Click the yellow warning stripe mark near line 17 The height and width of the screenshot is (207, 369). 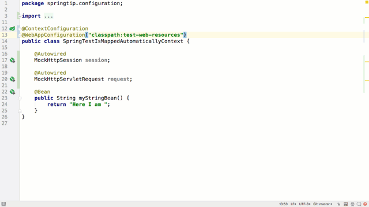(367, 62)
